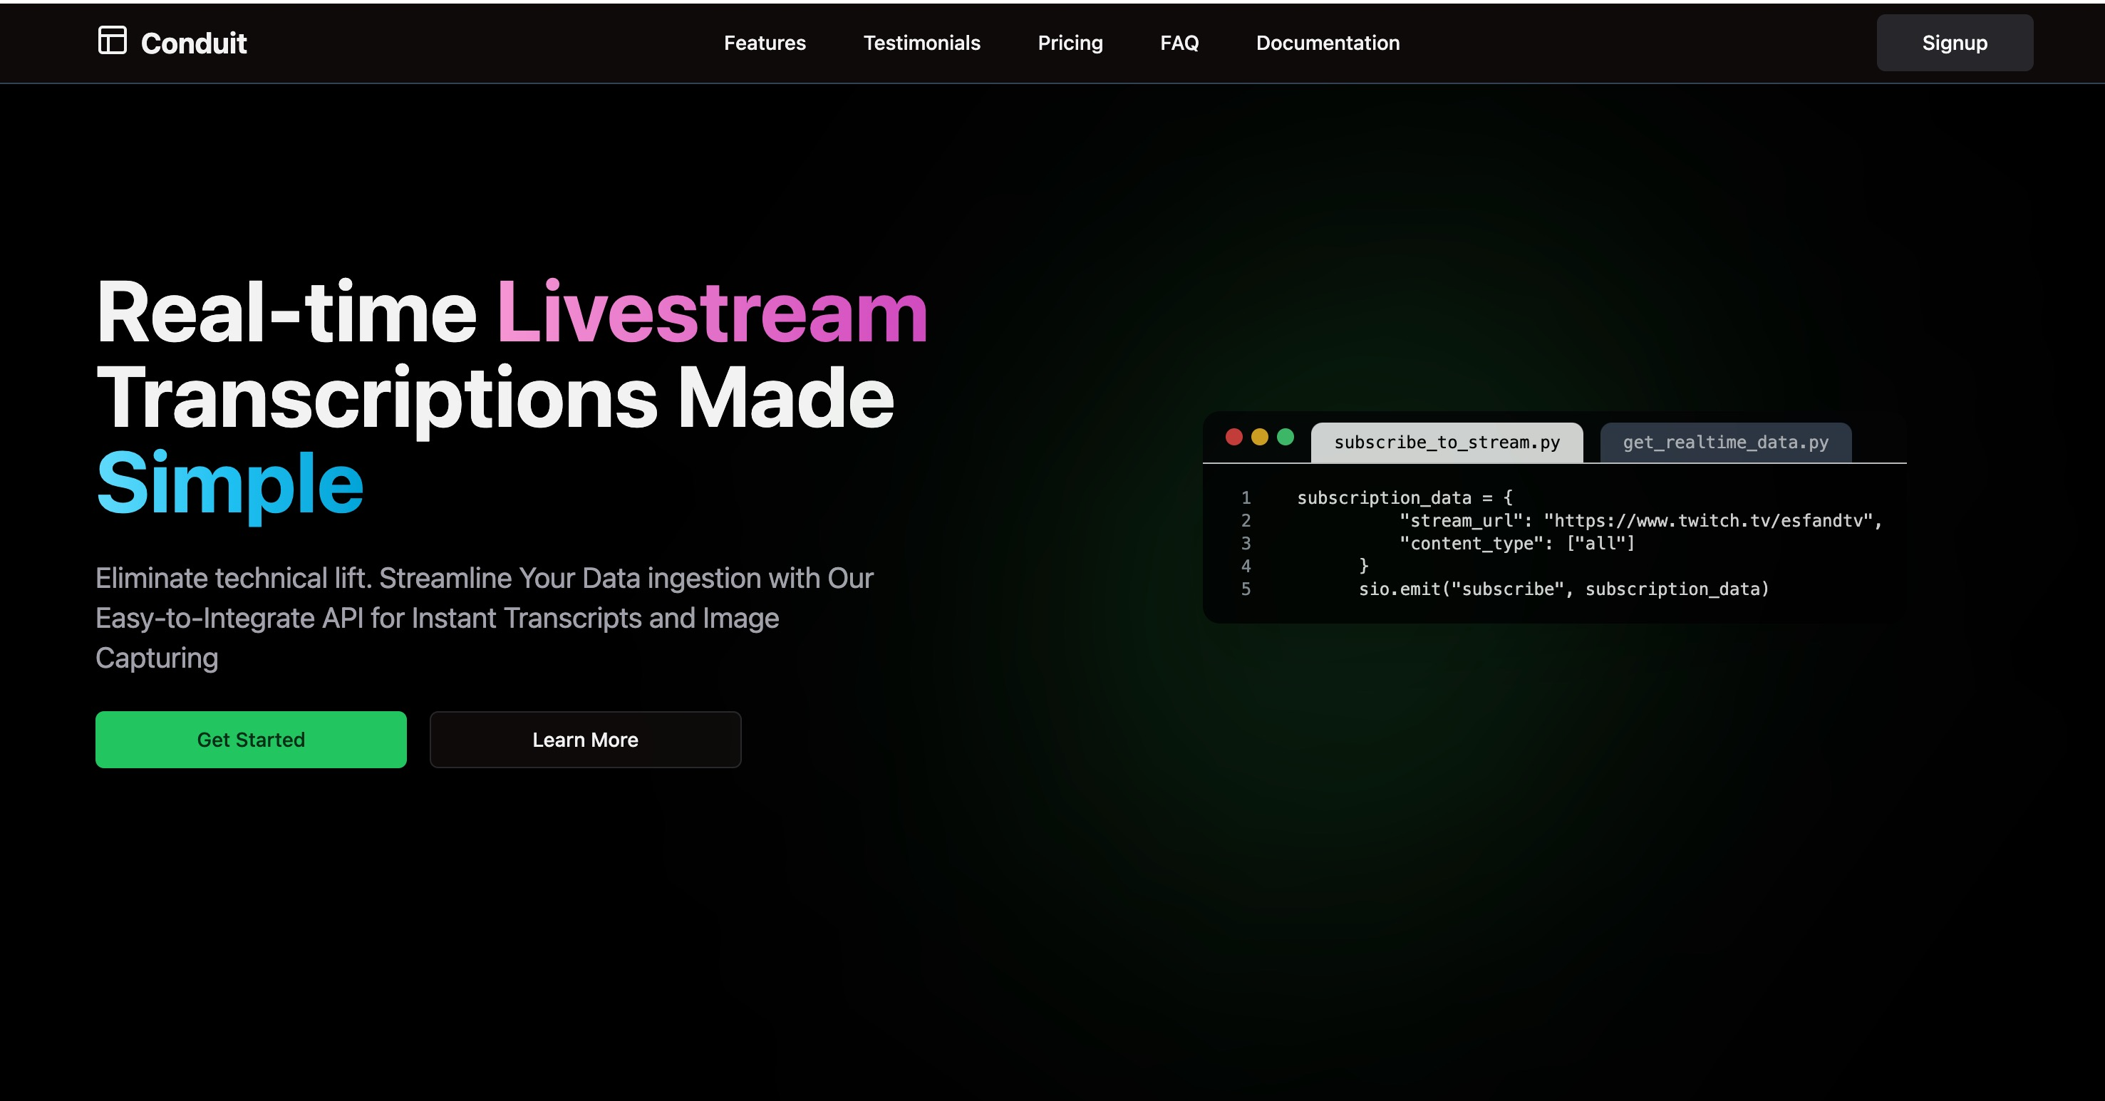Open the Features nav link
Viewport: 2105px width, 1101px height.
[x=764, y=43]
